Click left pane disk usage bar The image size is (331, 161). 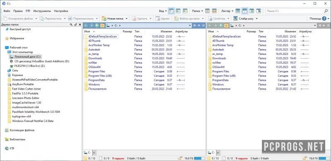click(x=199, y=158)
